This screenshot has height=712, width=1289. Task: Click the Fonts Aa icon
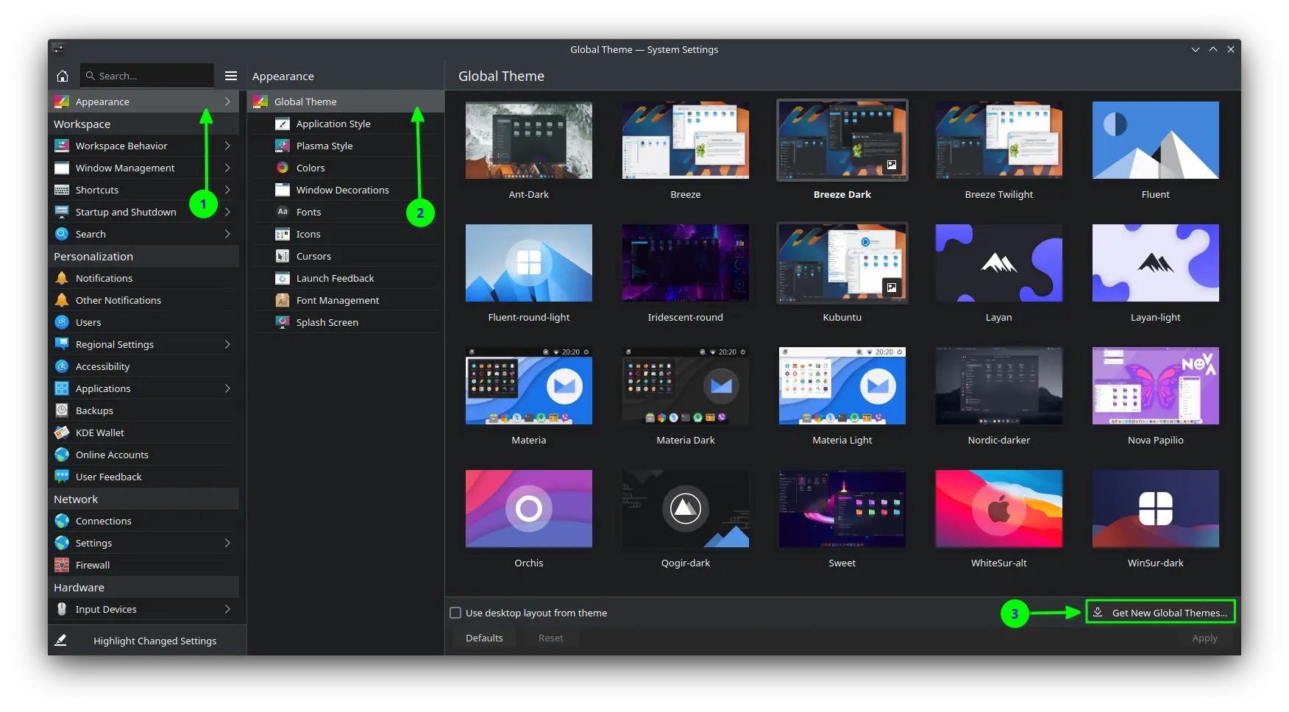point(283,212)
